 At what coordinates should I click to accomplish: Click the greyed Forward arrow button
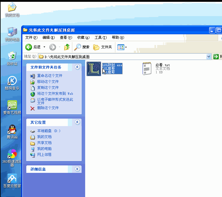[53, 47]
